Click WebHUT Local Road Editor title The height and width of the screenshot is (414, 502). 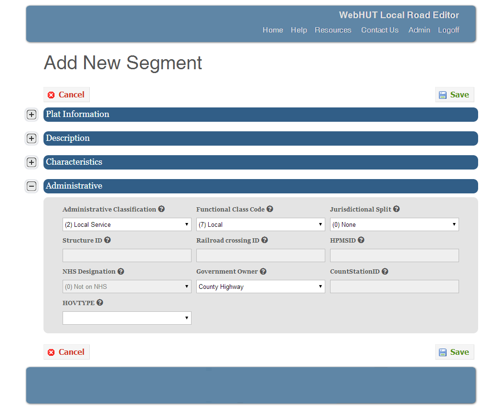click(x=399, y=15)
